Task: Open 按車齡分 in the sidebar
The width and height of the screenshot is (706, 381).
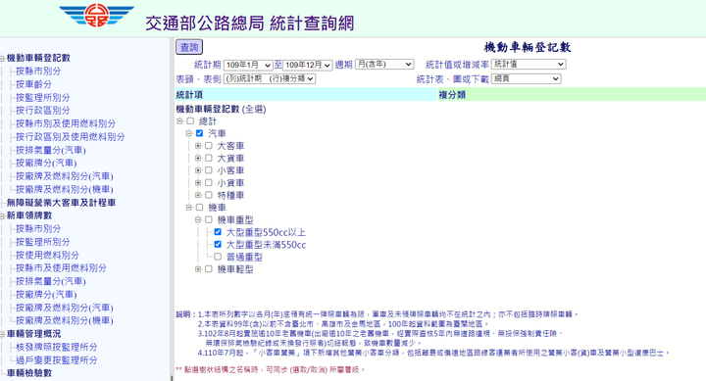Action: click(x=33, y=84)
